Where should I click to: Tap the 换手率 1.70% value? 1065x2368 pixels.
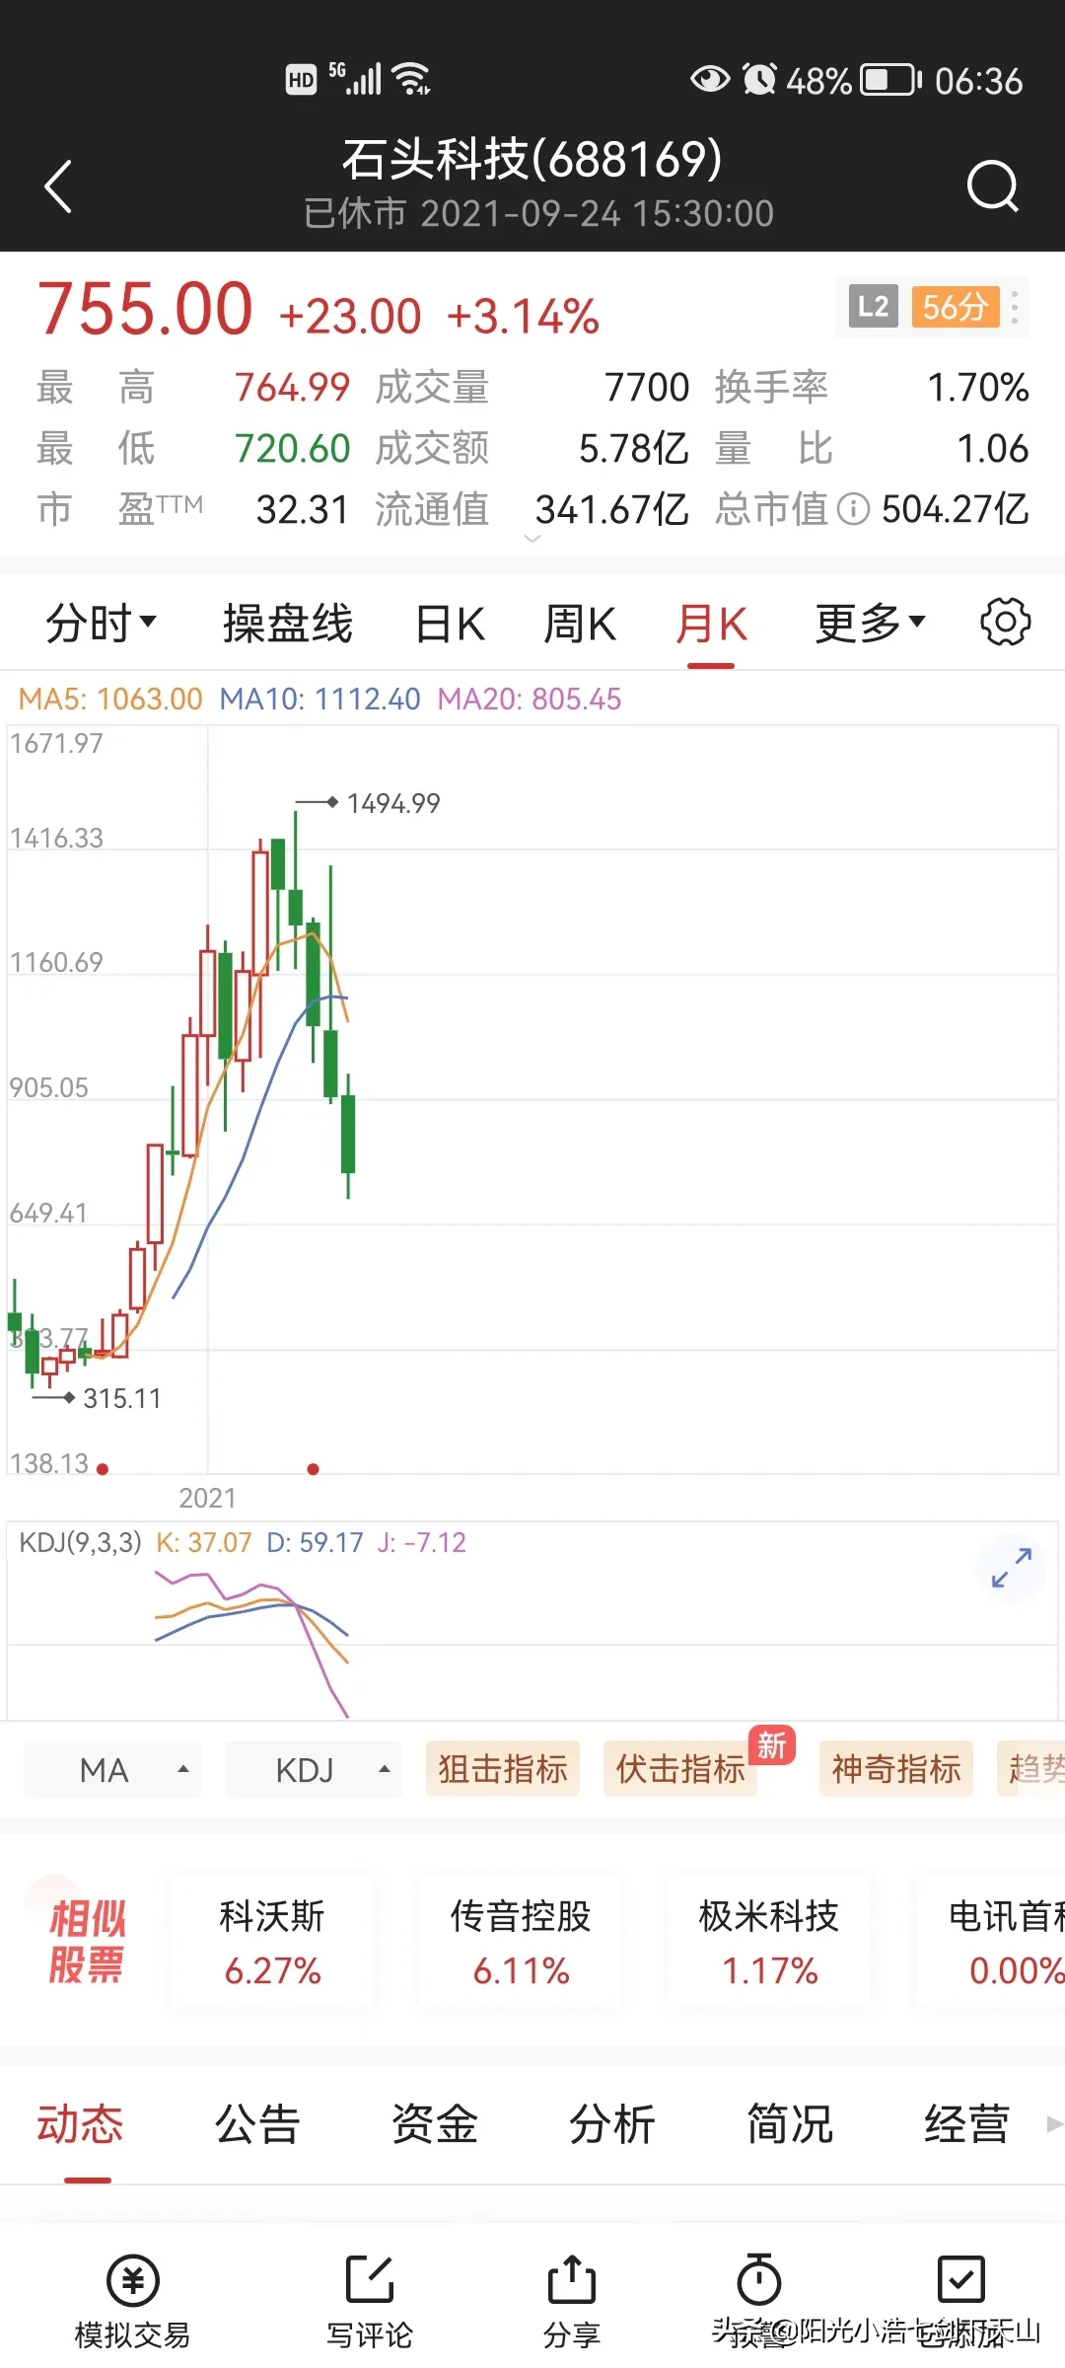click(x=978, y=388)
